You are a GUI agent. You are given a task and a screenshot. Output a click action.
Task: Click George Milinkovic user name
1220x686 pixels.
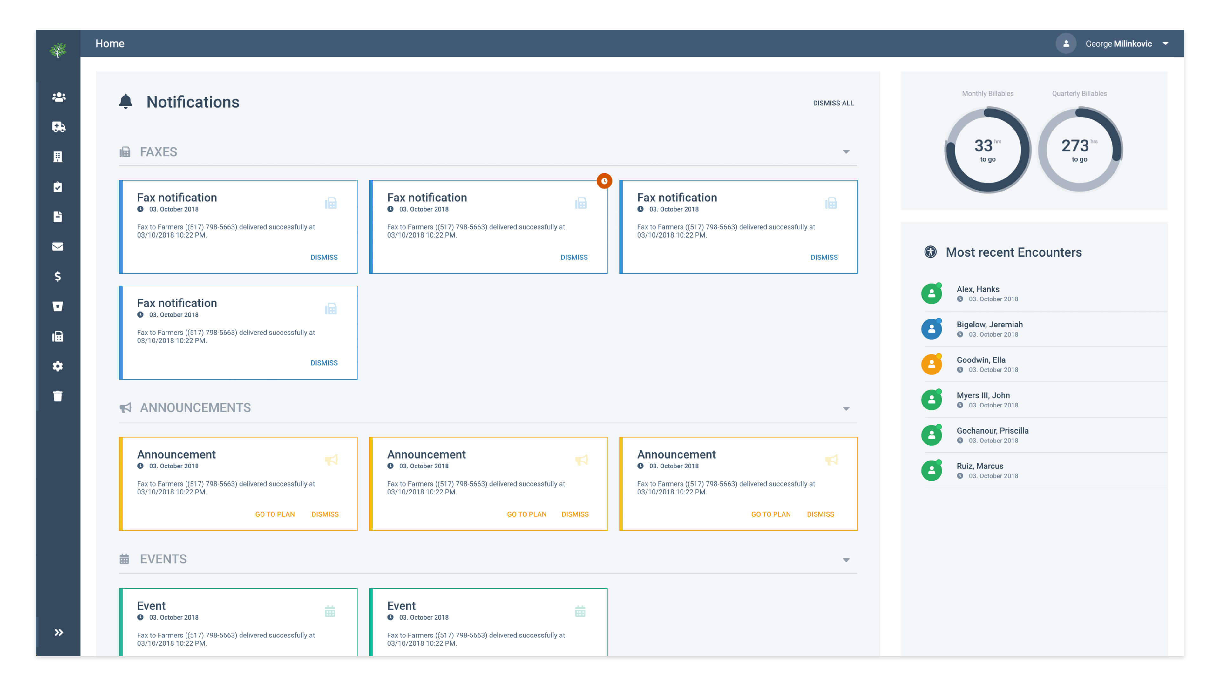click(1119, 44)
